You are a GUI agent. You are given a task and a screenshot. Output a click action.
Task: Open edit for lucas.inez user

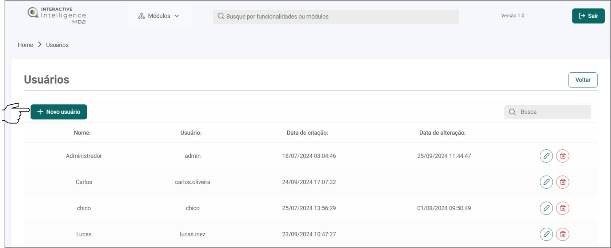tap(546, 234)
